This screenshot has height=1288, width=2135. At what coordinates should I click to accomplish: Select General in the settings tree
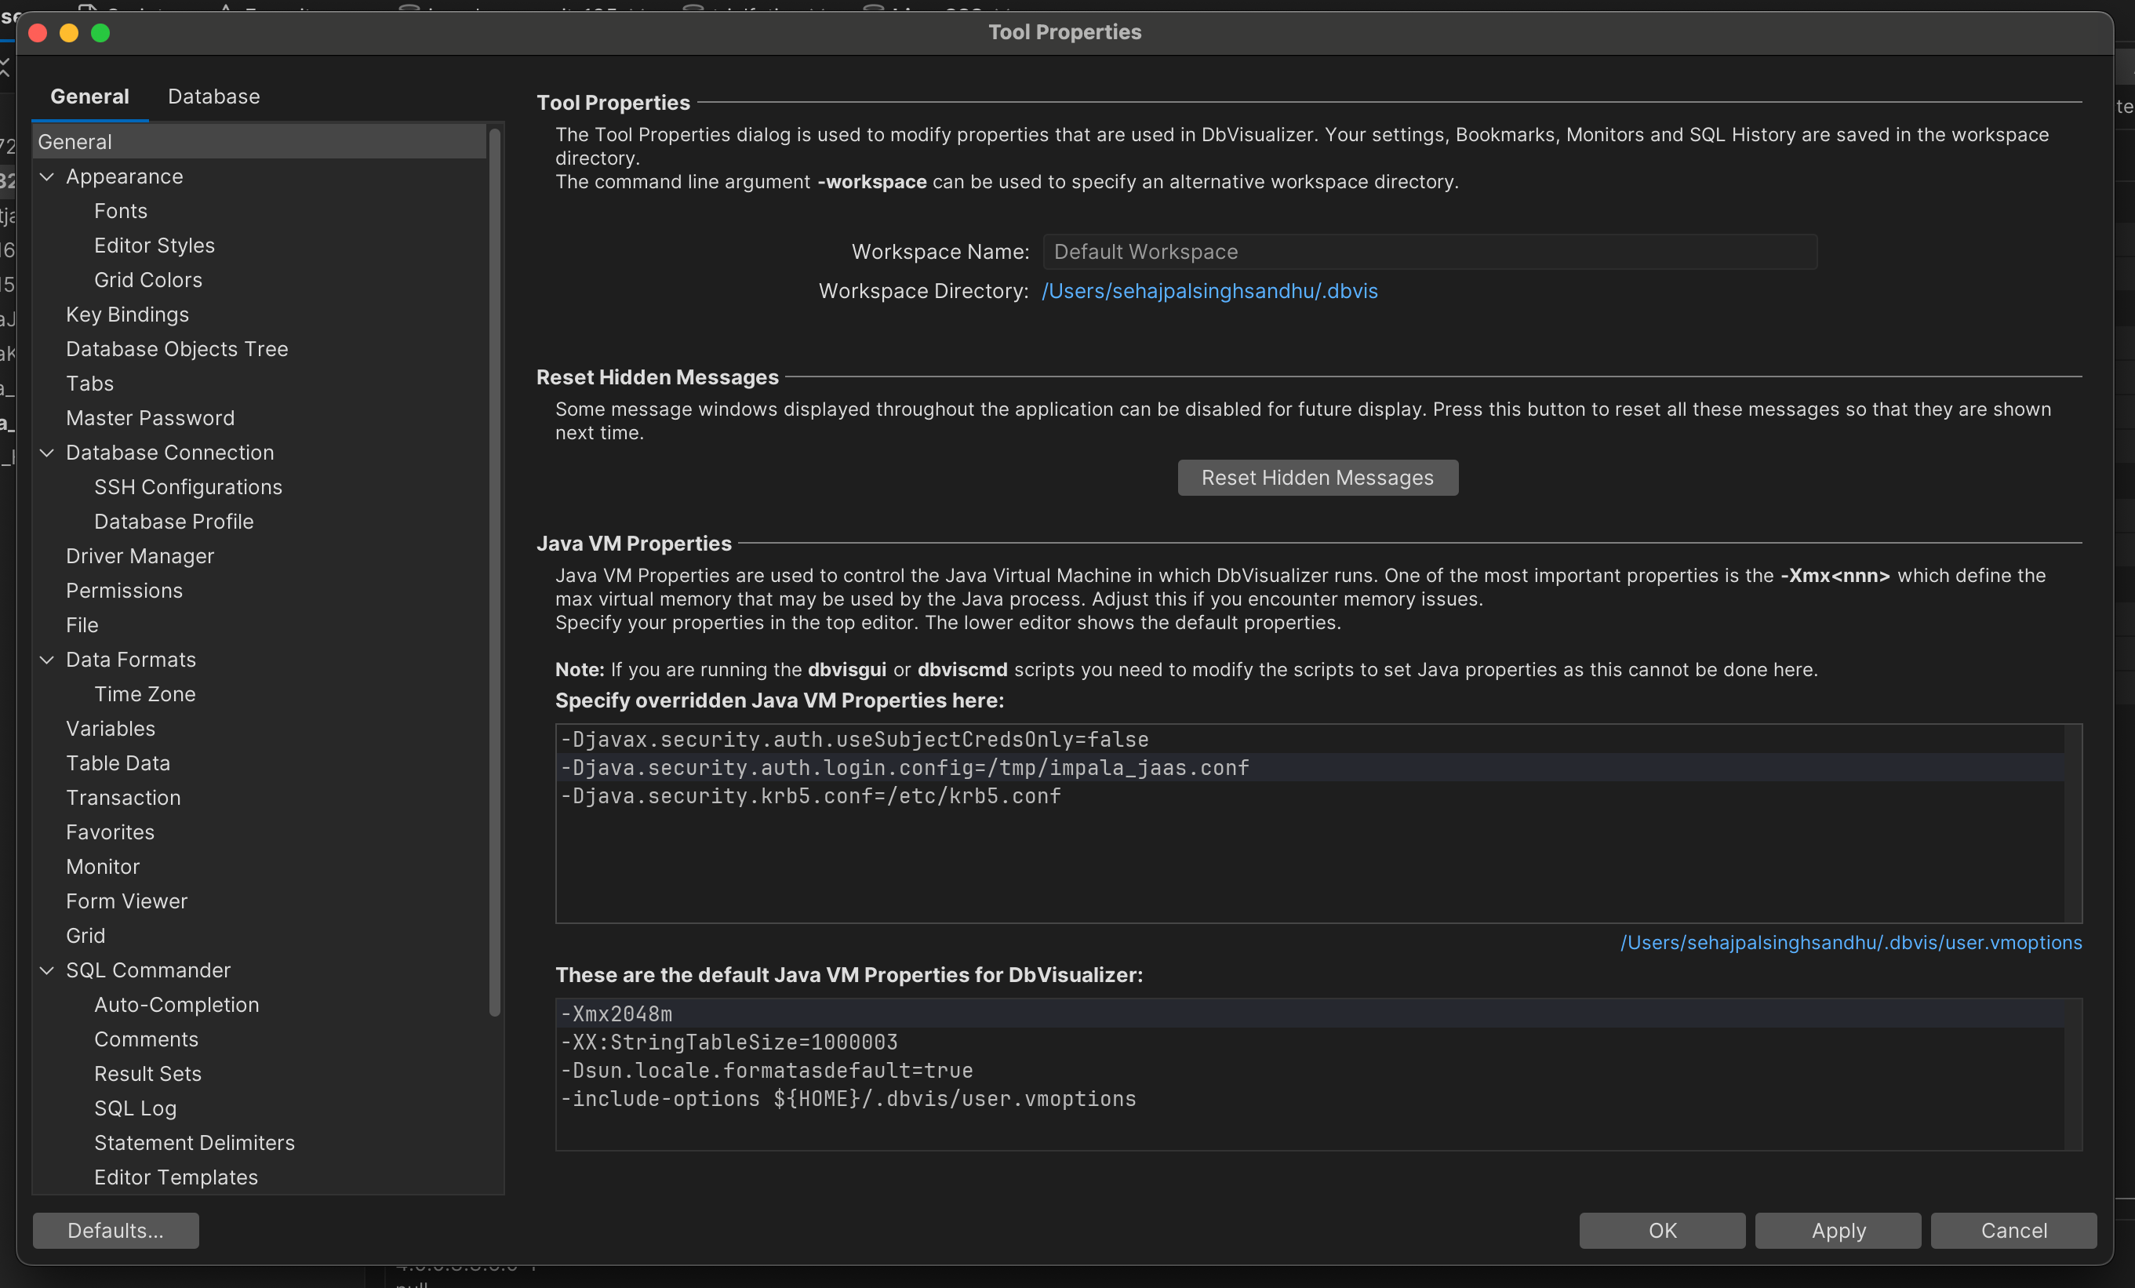tap(259, 142)
